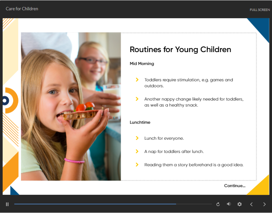
Task: Mute the audio with speaker icon
Action: coord(229,204)
